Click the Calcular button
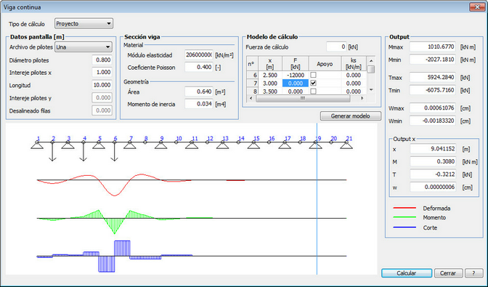This screenshot has height=287, width=488. coord(407,273)
